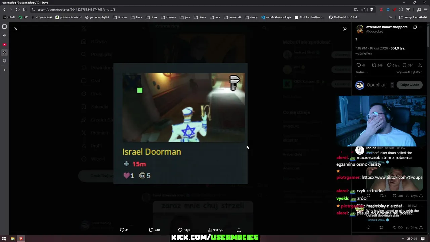430x242 pixels.
Task: Open the cobalt bookmark
Action: pos(9,17)
